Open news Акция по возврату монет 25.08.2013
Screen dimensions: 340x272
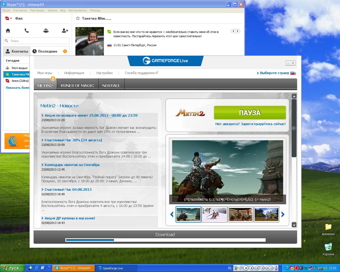(x=91, y=116)
